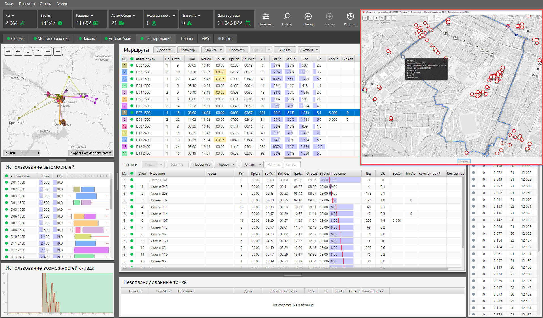
Task: Click the coins icon next to 11 692
Action: [x=96, y=23]
